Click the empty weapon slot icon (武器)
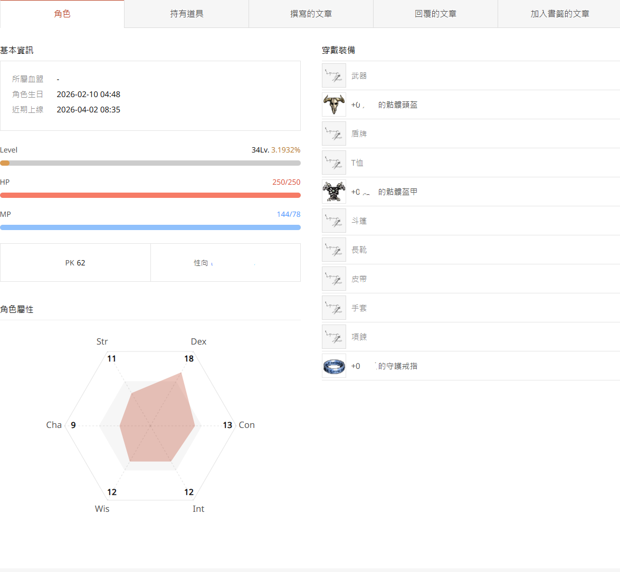 pyautogui.click(x=334, y=75)
